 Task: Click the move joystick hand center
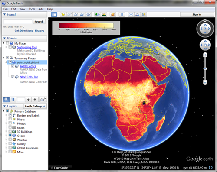(x=205, y=45)
